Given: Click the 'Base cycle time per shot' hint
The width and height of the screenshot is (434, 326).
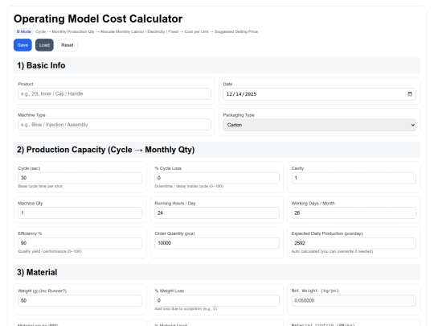Looking at the screenshot, I should pos(40,186).
